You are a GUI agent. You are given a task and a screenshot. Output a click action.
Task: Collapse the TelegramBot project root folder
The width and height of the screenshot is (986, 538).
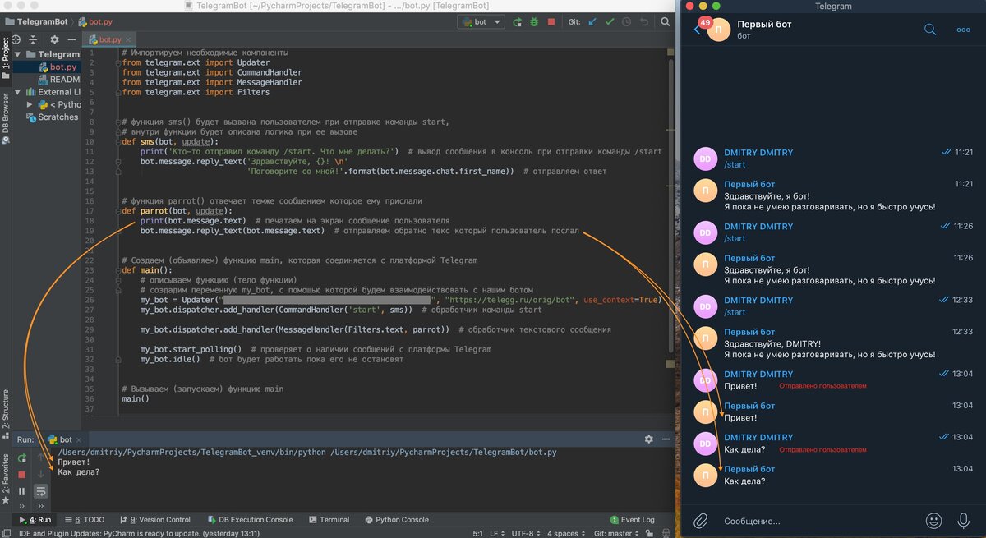19,54
